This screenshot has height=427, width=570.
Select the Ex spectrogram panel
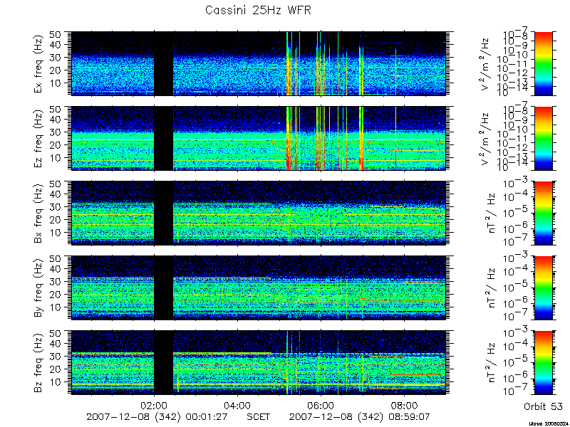258,63
